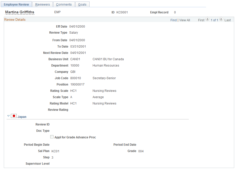
Task: Click the next record arrow icon
Action: [x=221, y=19]
